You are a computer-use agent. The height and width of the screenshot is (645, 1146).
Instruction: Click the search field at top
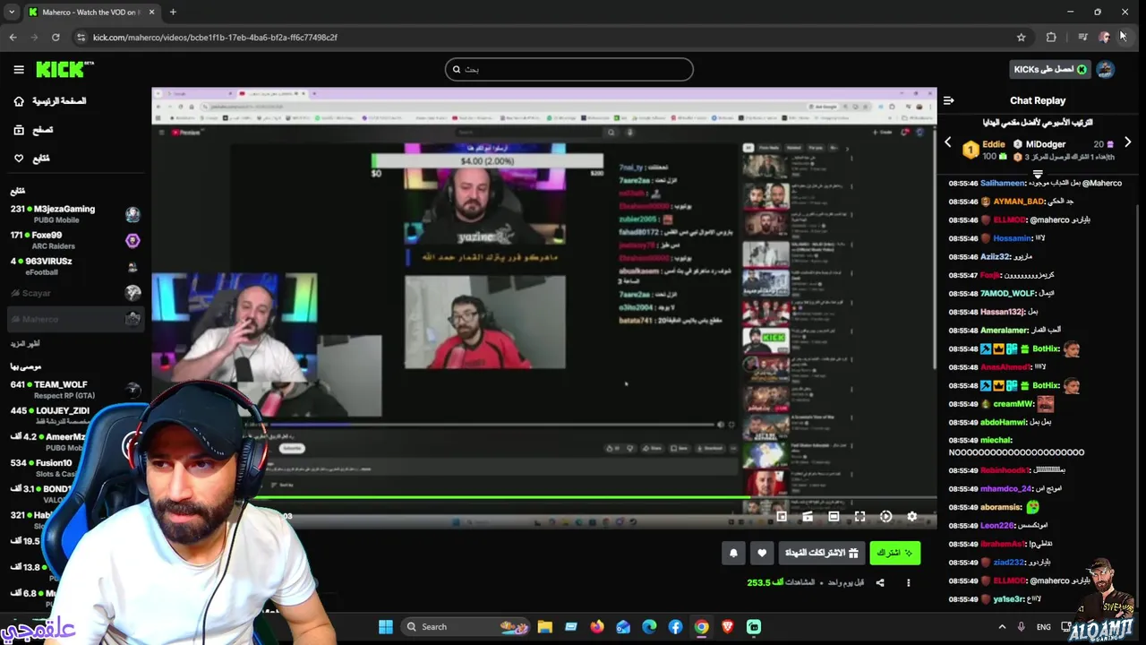569,69
